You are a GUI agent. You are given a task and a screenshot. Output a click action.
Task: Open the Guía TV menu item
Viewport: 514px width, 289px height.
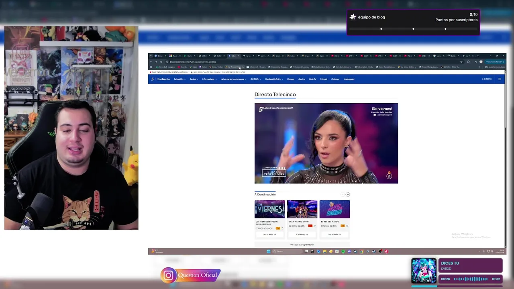312,79
